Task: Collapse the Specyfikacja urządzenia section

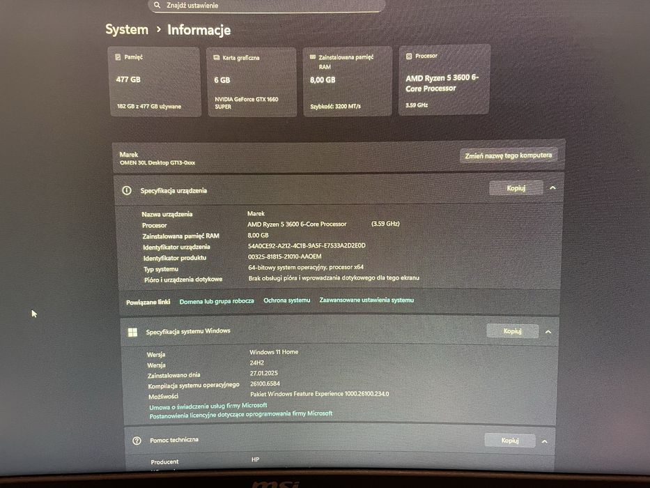Action: click(552, 188)
